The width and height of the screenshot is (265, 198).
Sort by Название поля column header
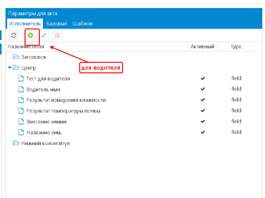[x=26, y=47]
